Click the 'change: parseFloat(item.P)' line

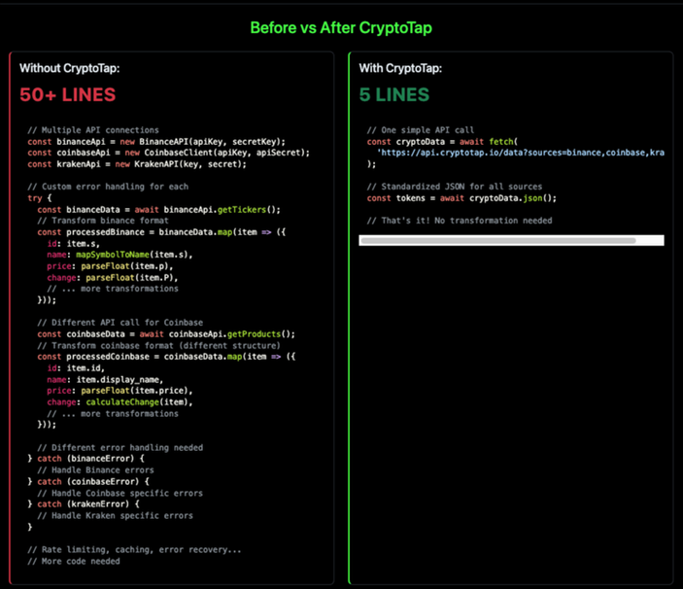(x=113, y=278)
